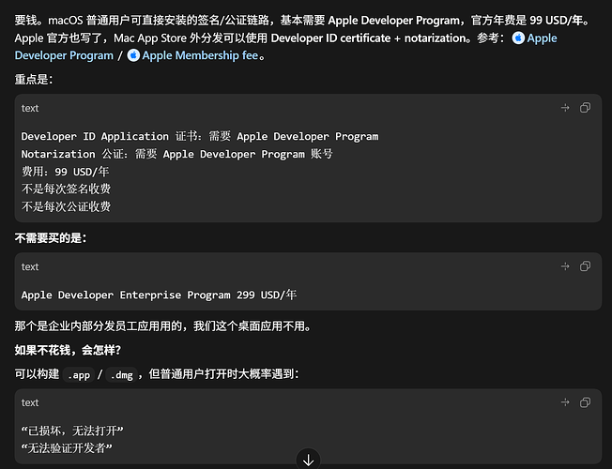The width and height of the screenshot is (612, 469).
Task: Jump to bottom with down-arrow button
Action: [x=308, y=460]
